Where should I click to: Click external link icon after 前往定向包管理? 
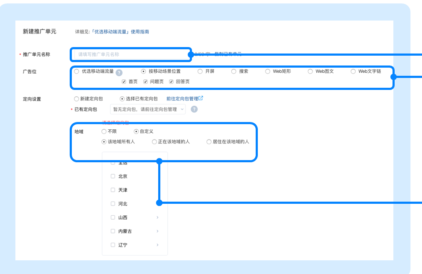[x=201, y=98]
